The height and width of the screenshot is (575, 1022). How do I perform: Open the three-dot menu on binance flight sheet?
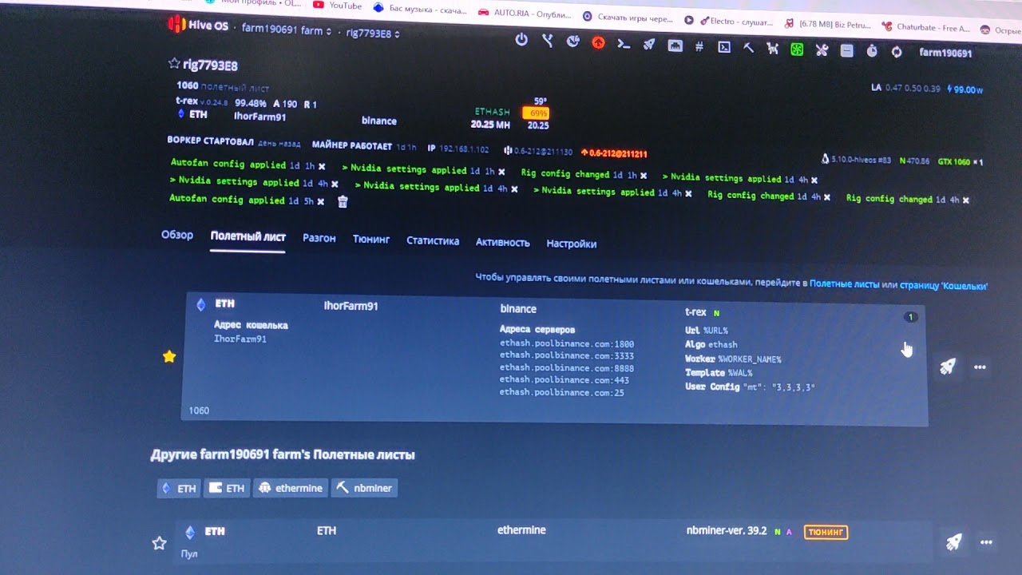[x=980, y=367]
